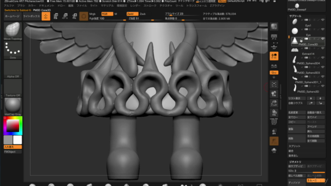Open the ライトボックス browser button
This screenshot has height=186, width=331.
point(31,16)
